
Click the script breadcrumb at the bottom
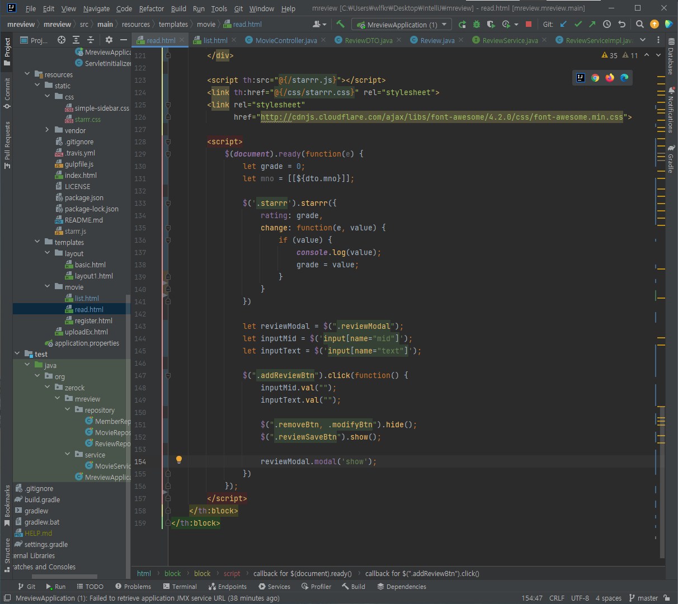click(232, 573)
